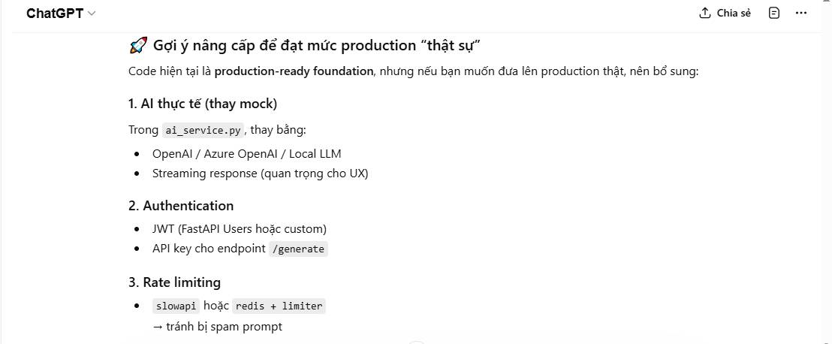Click the bold "production-ready foundation" text

click(294, 71)
